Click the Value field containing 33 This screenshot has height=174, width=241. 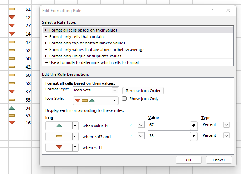(169, 136)
